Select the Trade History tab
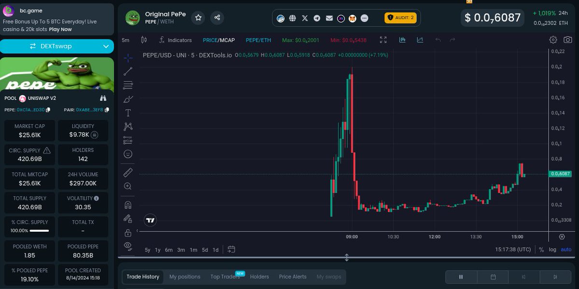Image resolution: width=579 pixels, height=289 pixels. [143, 276]
